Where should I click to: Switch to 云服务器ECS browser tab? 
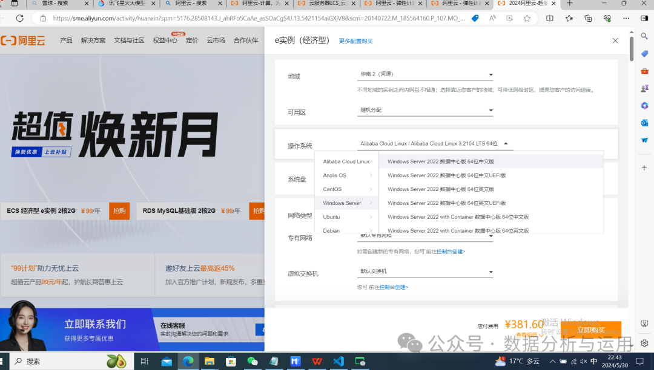pos(326,4)
